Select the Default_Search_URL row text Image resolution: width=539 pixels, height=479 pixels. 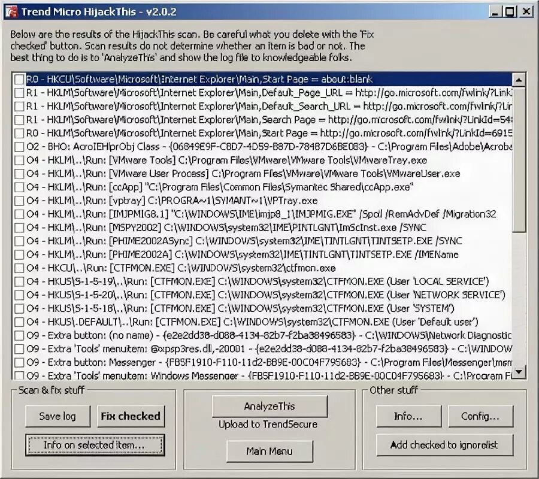[269, 106]
